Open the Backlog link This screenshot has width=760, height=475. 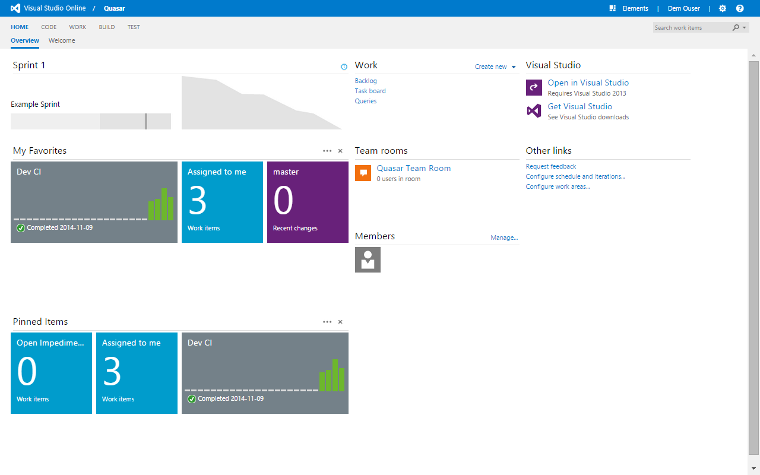(366, 81)
